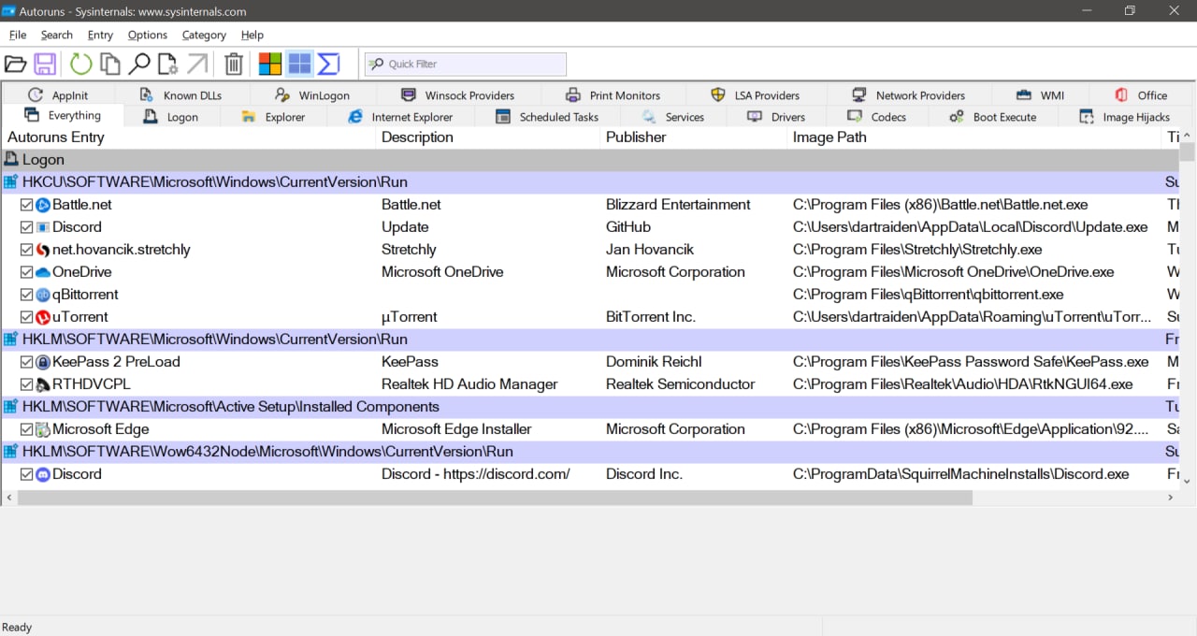Sort by Publisher column header
Screen dimensions: 1197x636
coord(694,137)
